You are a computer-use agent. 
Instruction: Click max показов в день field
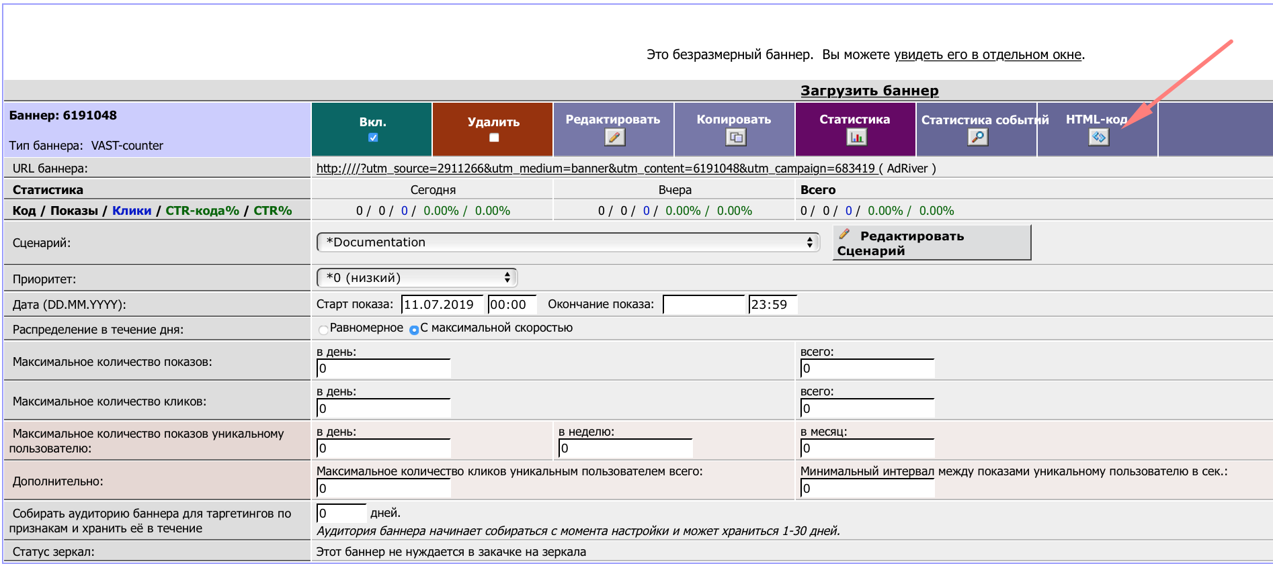(384, 369)
